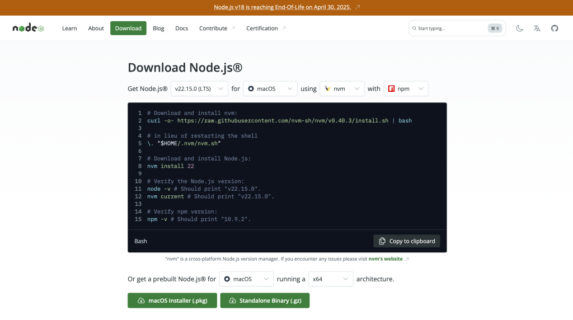Open the Blog page from navbar
573x320 pixels.
coord(158,28)
